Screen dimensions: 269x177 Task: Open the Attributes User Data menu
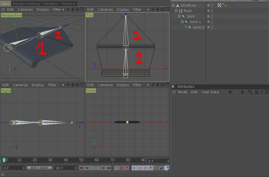[210, 92]
